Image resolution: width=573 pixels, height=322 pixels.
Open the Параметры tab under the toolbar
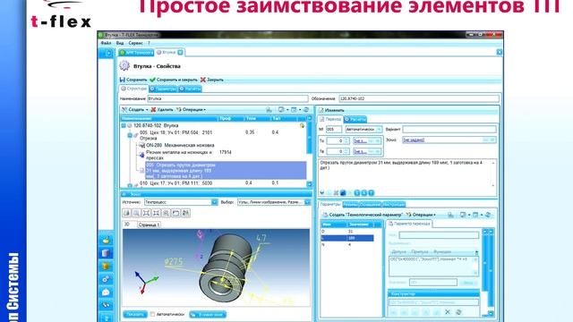tap(163, 89)
